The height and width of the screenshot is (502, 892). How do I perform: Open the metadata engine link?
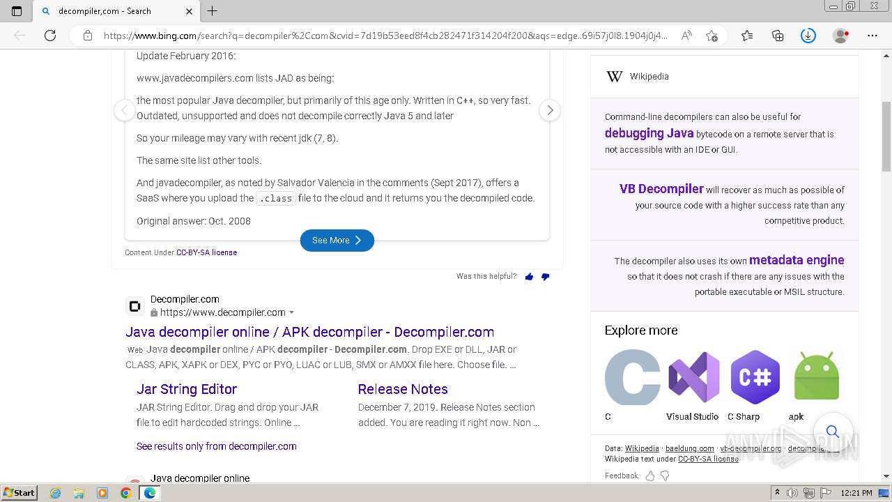click(x=797, y=260)
